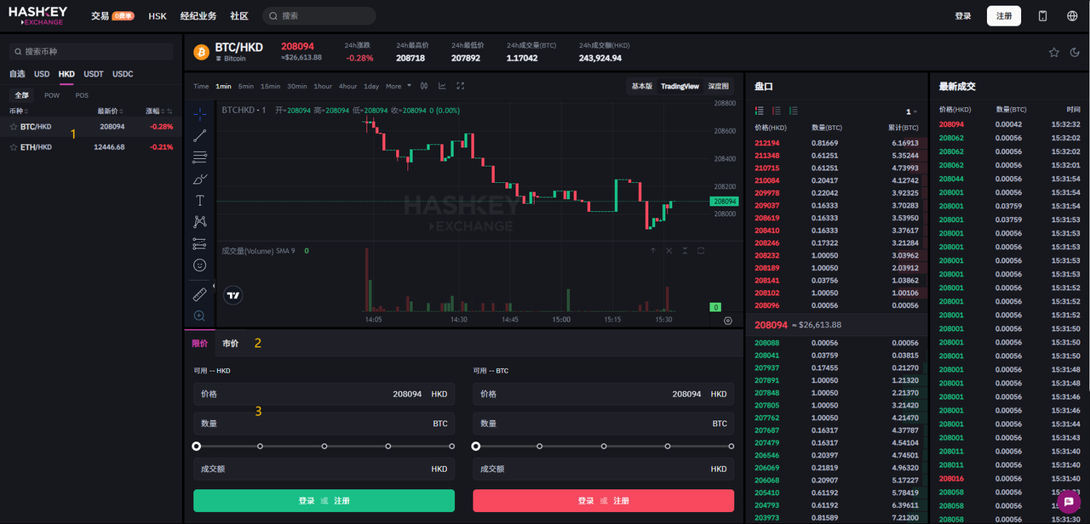Screen dimensions: 1090x524
Task: Expand chart to fullscreen mode
Action: coord(460,85)
